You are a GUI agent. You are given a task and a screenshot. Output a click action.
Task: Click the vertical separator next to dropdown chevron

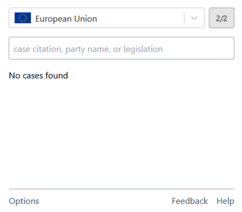pos(184,18)
